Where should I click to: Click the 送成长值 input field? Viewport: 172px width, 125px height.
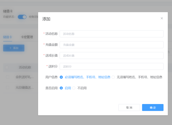(112, 55)
